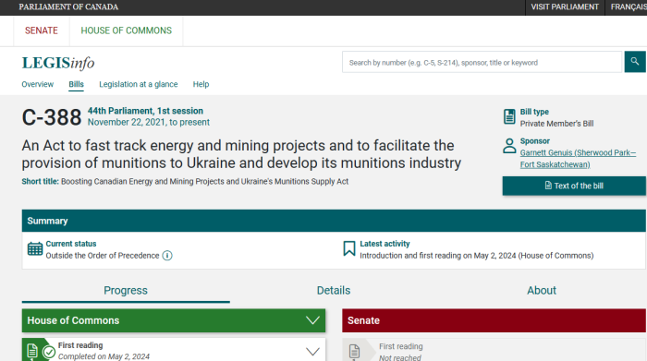The width and height of the screenshot is (647, 361).
Task: Click the Current status calendar icon
Action: [x=35, y=249]
